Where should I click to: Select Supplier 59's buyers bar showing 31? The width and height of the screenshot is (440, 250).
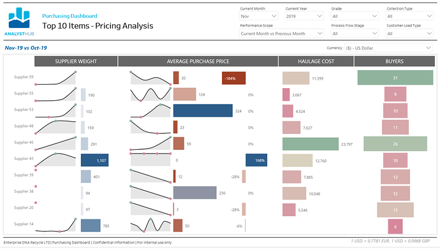click(395, 78)
